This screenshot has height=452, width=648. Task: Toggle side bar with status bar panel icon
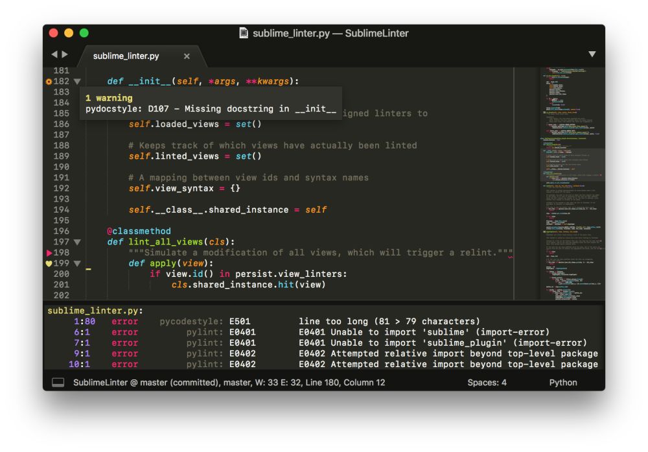click(58, 383)
